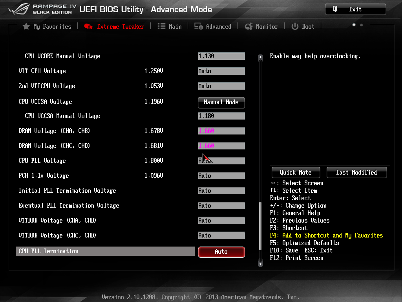Select the CPU VCORE Manual Voltage field
This screenshot has height=302, width=402.
pyautogui.click(x=221, y=56)
